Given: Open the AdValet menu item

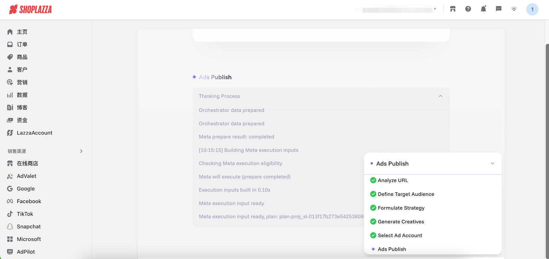Looking at the screenshot, I should [26, 176].
